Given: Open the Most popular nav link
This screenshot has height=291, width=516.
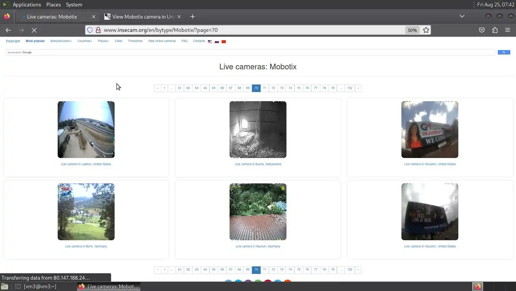Looking at the screenshot, I should tap(35, 41).
